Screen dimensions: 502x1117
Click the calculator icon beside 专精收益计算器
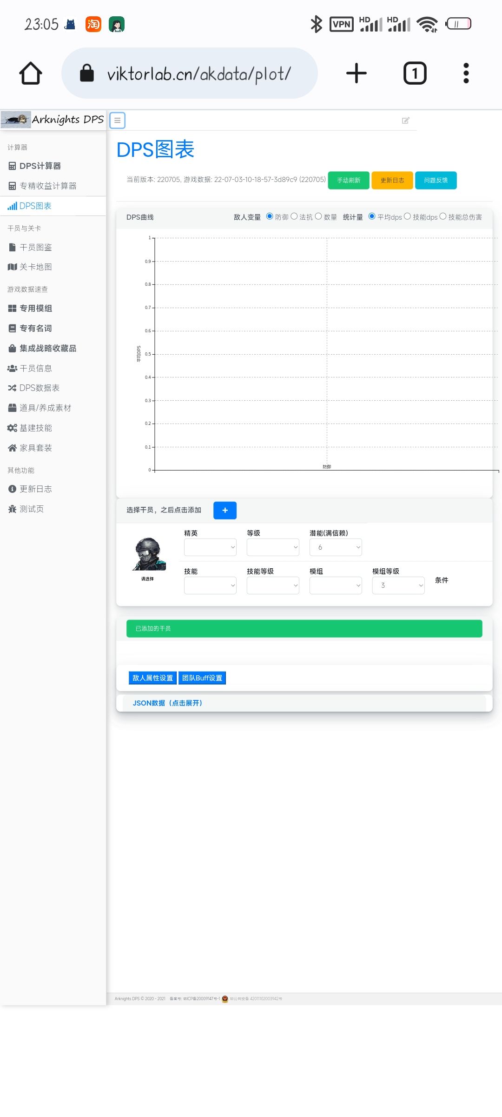coord(12,186)
